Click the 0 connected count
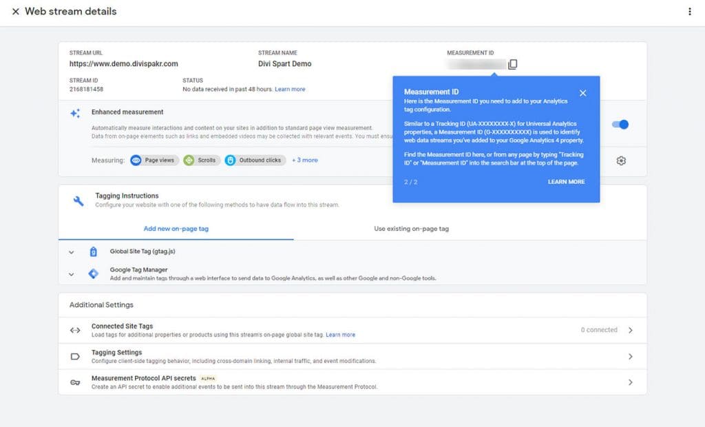 click(599, 330)
